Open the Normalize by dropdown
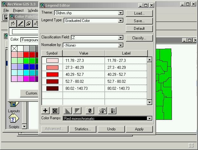Screen dimensions: 198x150 [120, 45]
